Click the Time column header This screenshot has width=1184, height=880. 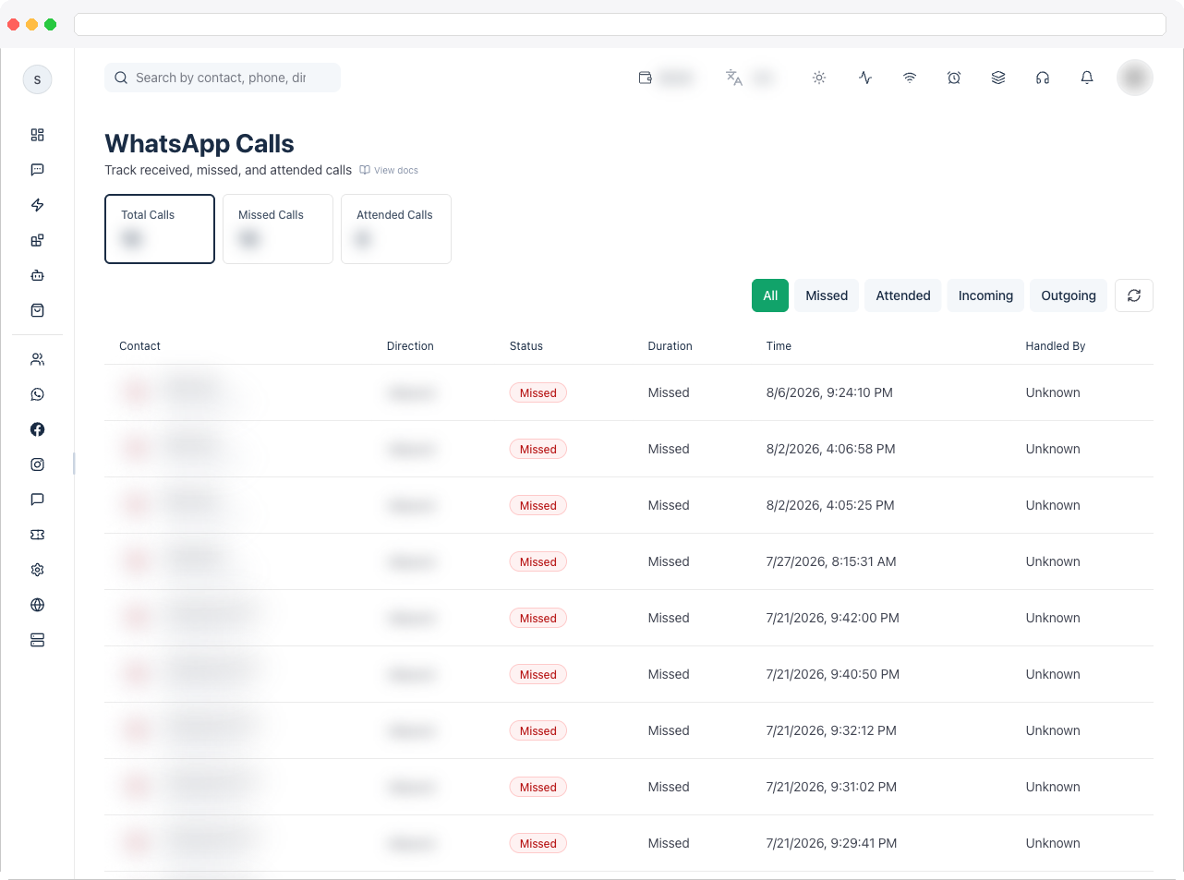[x=779, y=346]
